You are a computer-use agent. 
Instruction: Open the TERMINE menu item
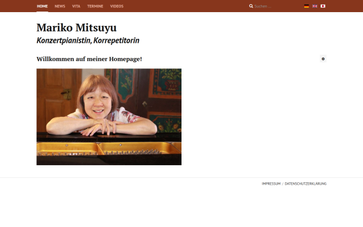click(95, 6)
